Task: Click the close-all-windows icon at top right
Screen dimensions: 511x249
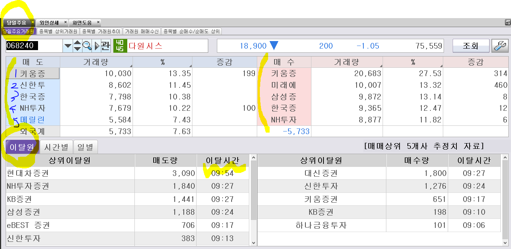Action: coord(508,23)
